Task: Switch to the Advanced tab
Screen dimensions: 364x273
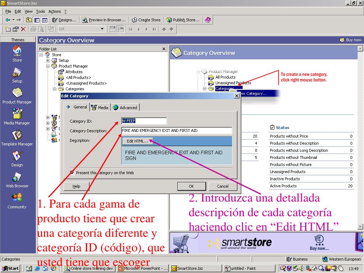Action: coord(125,107)
